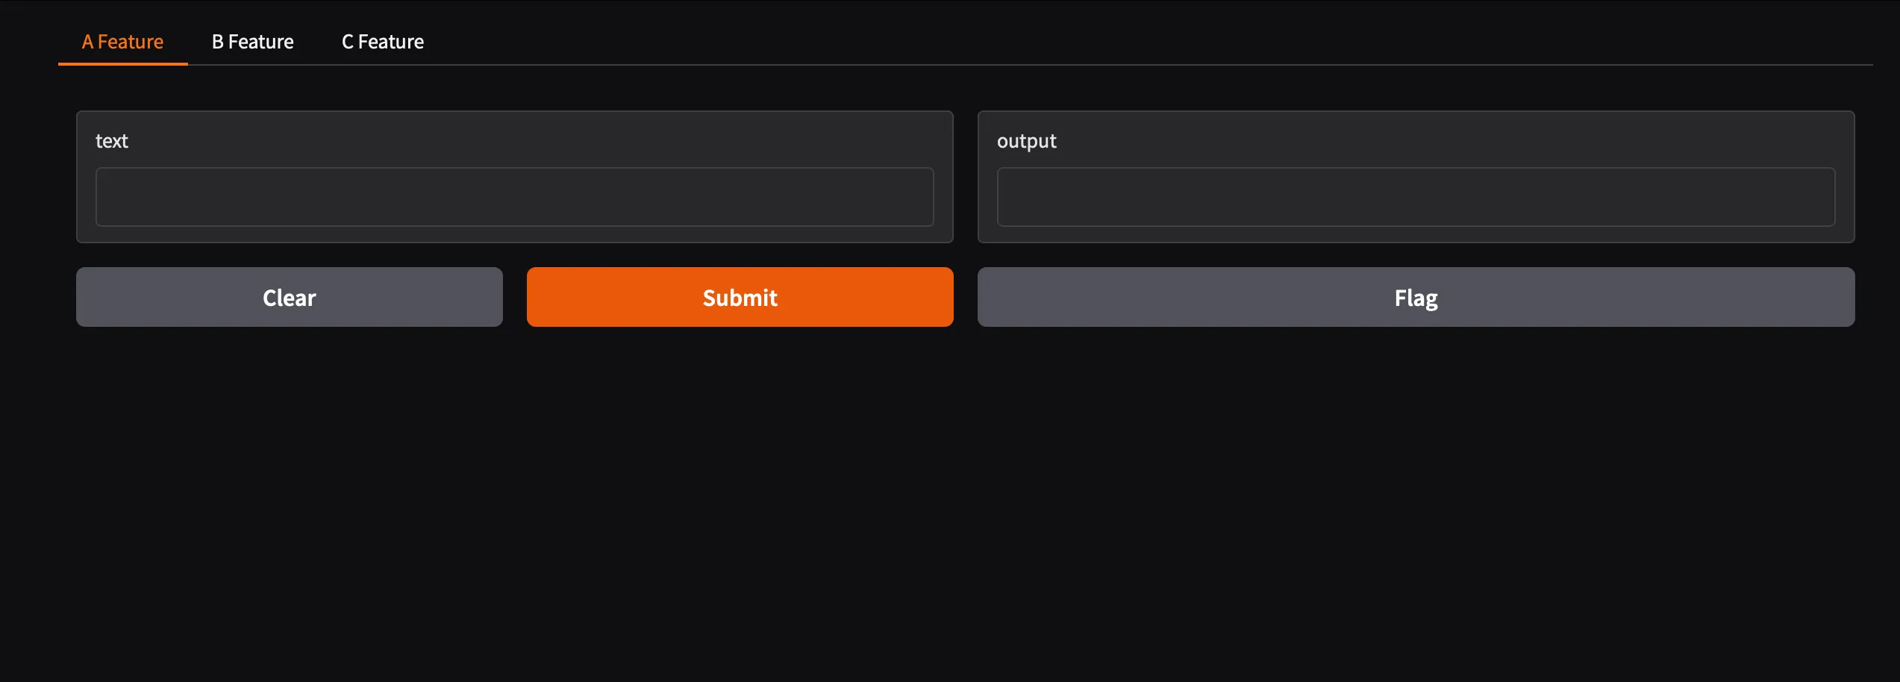Click the "output" field label
1900x682 pixels.
point(1027,141)
